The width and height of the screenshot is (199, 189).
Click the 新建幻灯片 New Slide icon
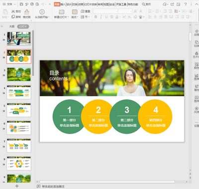pos(61,12)
